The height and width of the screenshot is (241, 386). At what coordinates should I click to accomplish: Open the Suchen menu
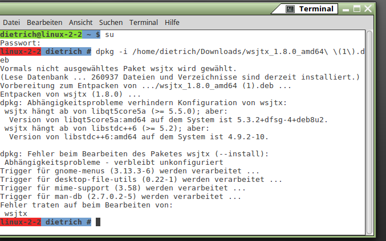tap(111, 23)
